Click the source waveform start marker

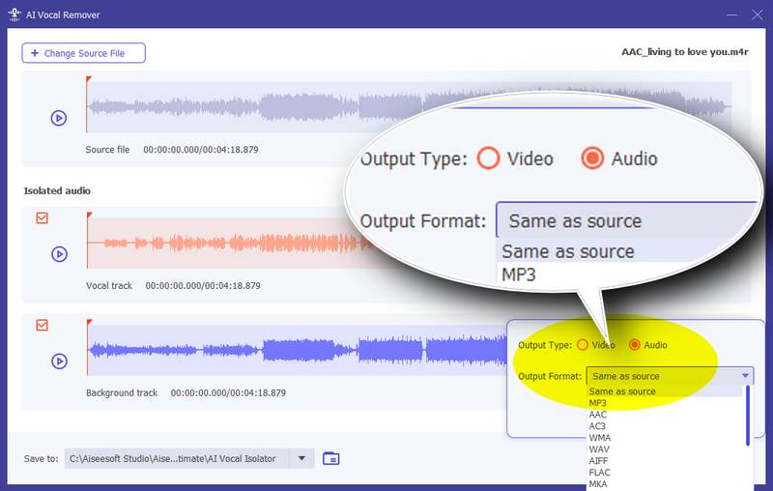coord(88,80)
